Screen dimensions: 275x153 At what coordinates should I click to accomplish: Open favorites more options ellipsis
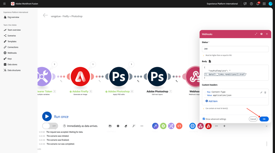(216, 126)
